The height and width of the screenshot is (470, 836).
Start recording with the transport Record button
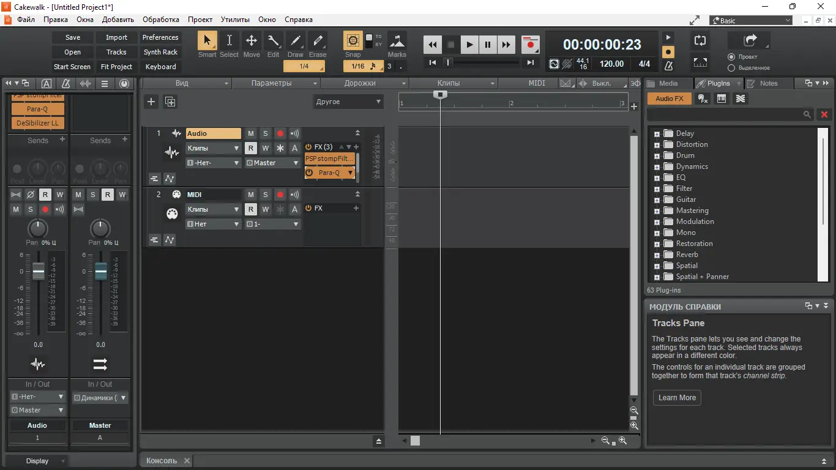[x=530, y=44]
